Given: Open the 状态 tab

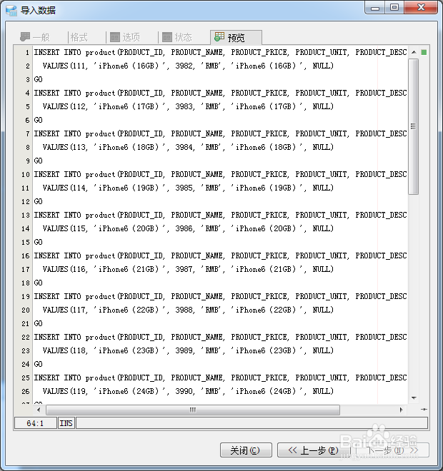Looking at the screenshot, I should [176, 38].
